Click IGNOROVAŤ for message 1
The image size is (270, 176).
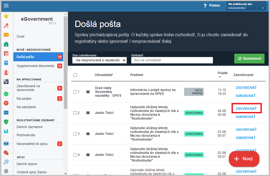pyautogui.click(x=245, y=96)
